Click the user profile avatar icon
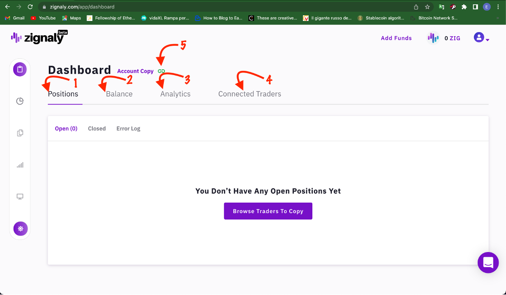The height and width of the screenshot is (295, 506). pyautogui.click(x=479, y=37)
